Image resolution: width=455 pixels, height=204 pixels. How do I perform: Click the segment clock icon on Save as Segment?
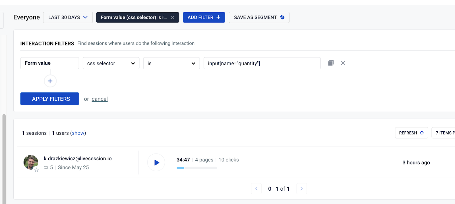[x=282, y=17]
